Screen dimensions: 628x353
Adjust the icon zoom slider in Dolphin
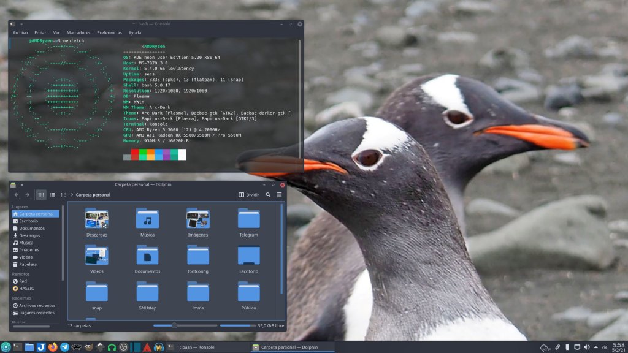click(x=175, y=325)
